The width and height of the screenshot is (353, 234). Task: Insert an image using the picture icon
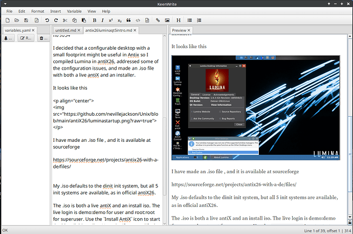(167, 20)
